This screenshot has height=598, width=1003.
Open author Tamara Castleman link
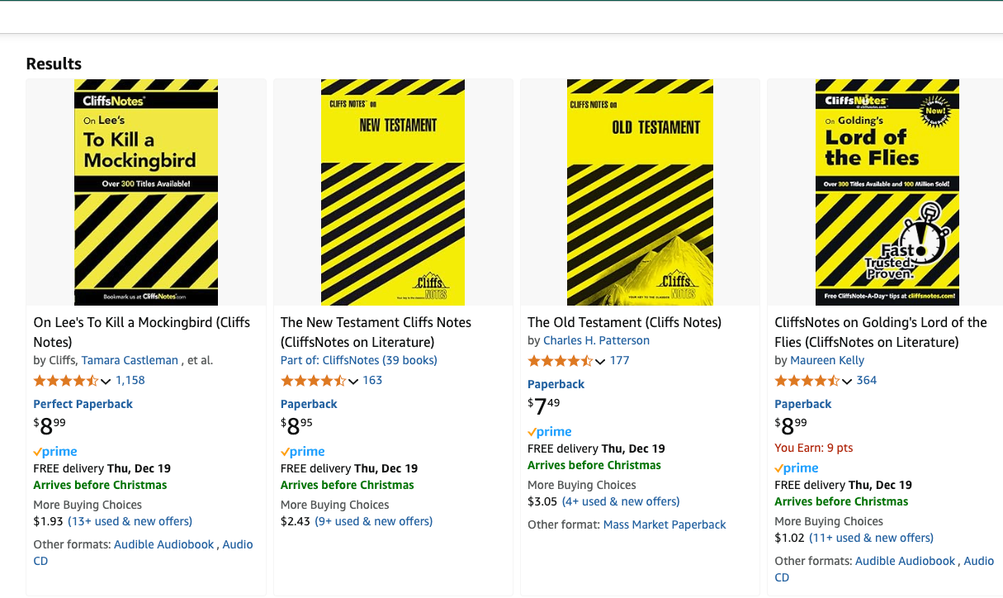(130, 360)
